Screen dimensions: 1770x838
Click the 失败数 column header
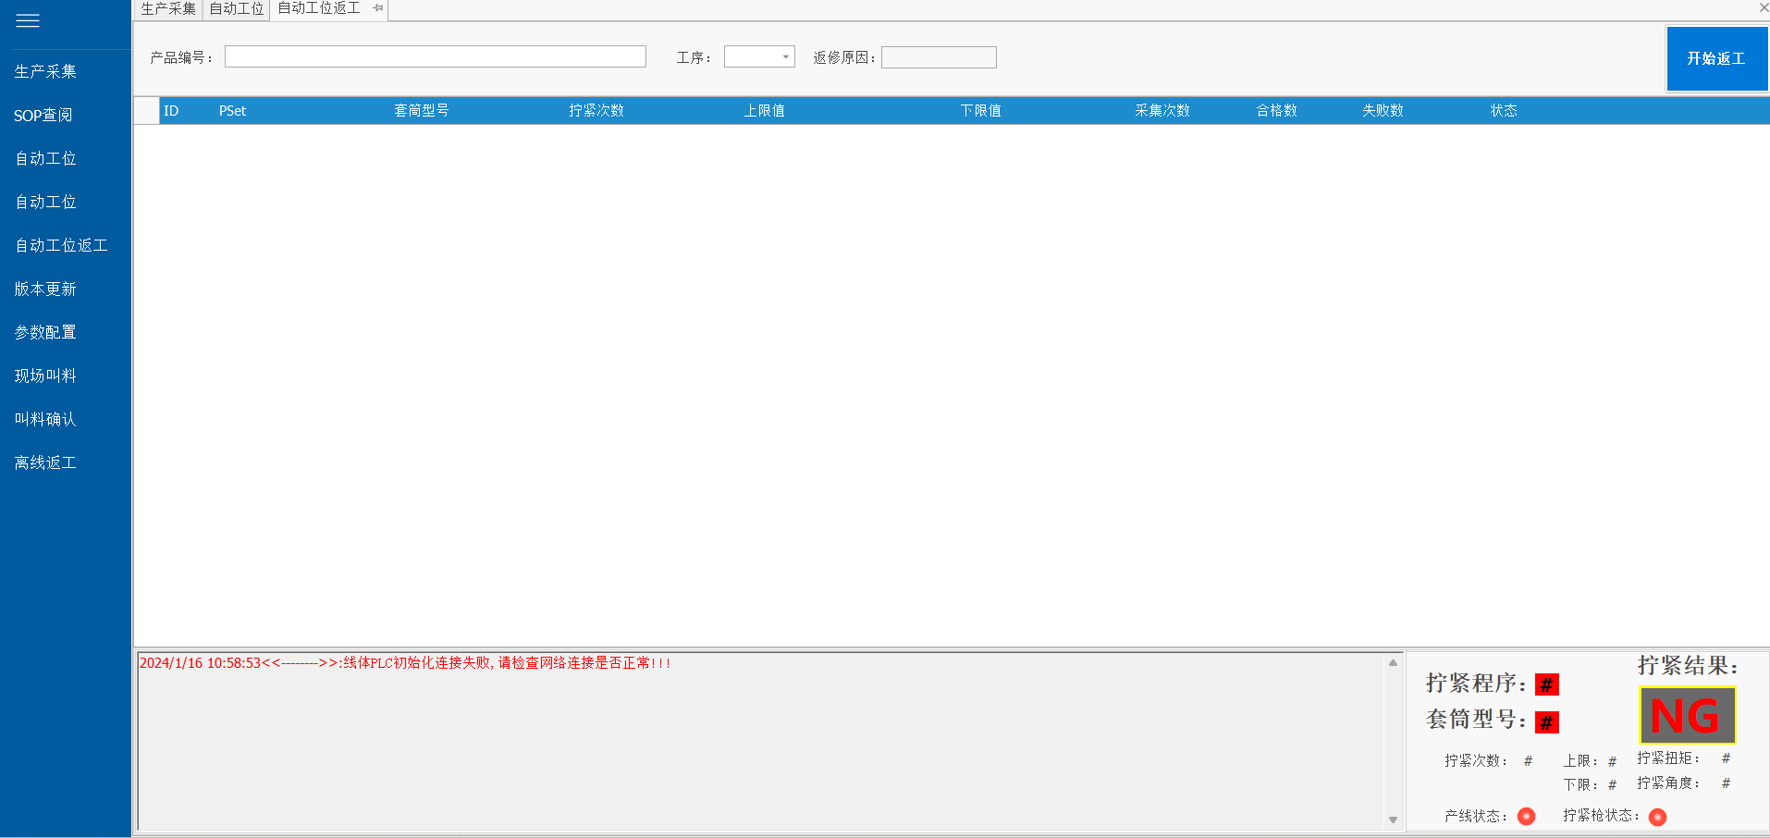[x=1383, y=110]
